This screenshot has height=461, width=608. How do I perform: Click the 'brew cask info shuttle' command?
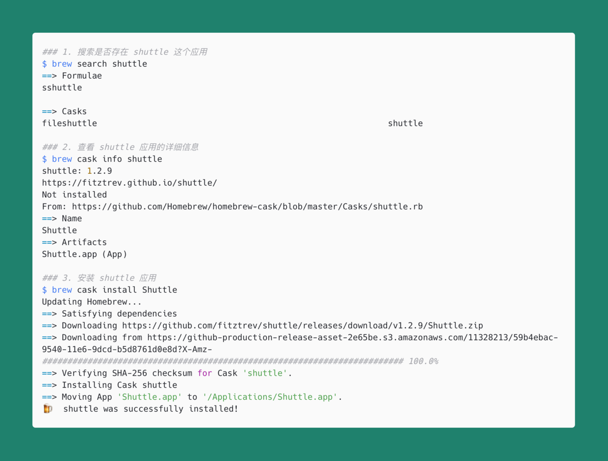pyautogui.click(x=102, y=159)
